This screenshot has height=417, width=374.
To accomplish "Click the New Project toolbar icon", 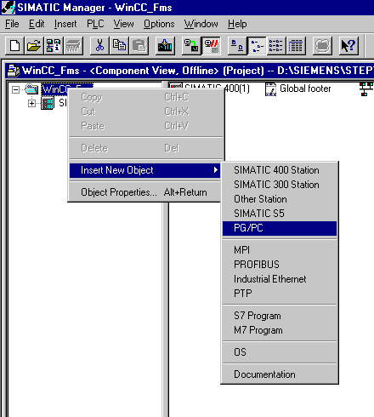I will [14, 46].
